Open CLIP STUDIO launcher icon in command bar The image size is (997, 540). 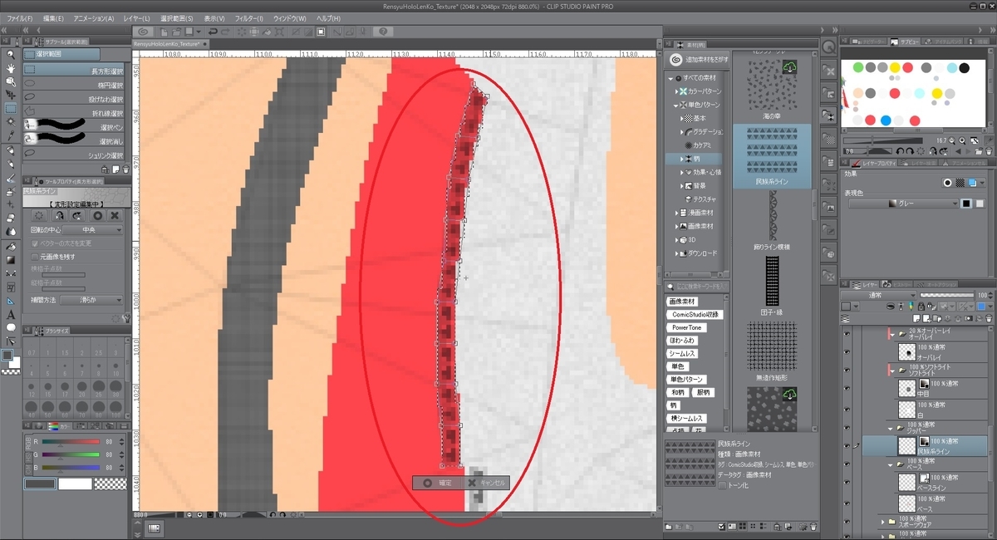144,32
